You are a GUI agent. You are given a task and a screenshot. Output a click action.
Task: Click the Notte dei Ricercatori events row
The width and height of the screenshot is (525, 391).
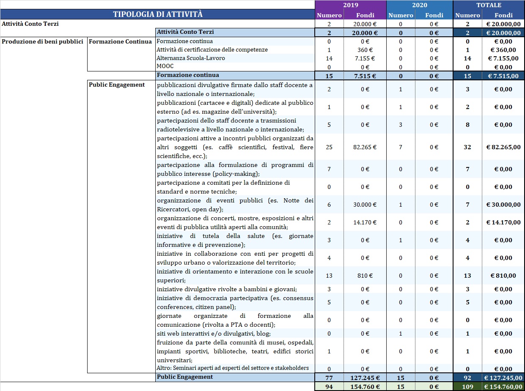[235, 205]
